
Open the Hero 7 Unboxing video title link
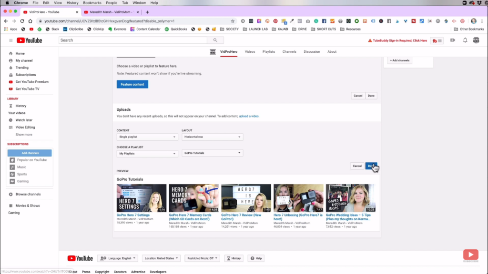click(x=298, y=217)
